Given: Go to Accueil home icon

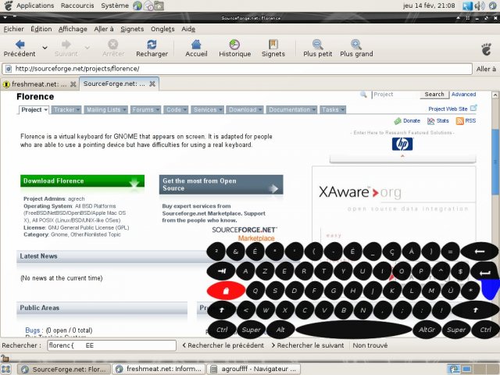Looking at the screenshot, I should point(196,45).
